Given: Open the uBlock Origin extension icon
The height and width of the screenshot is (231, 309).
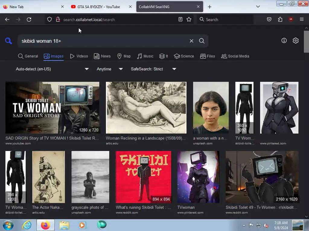Looking at the screenshot, I should pos(291,19).
